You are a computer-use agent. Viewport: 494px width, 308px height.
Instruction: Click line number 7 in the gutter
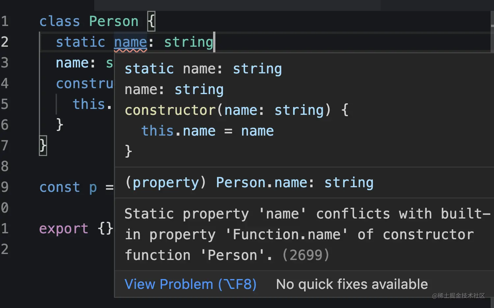pos(5,145)
